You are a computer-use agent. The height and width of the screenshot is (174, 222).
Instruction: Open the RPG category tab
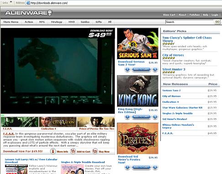pyautogui.click(x=42, y=22)
